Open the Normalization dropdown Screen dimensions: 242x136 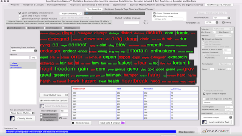[226, 64]
